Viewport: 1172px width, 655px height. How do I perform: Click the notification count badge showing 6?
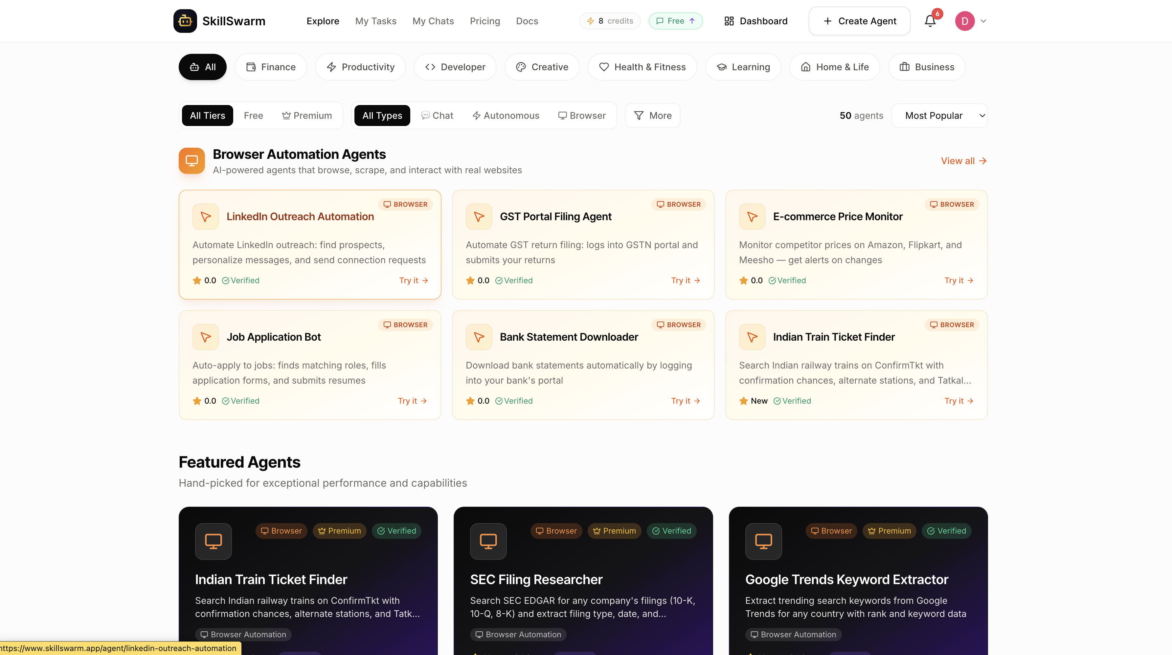[x=937, y=14]
